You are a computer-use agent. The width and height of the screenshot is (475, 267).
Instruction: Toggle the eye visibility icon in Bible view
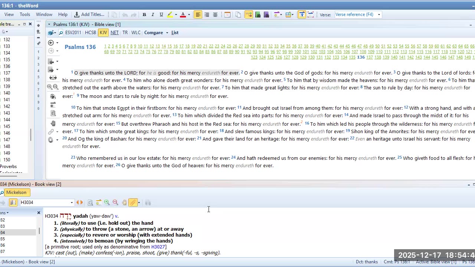[x=53, y=96]
